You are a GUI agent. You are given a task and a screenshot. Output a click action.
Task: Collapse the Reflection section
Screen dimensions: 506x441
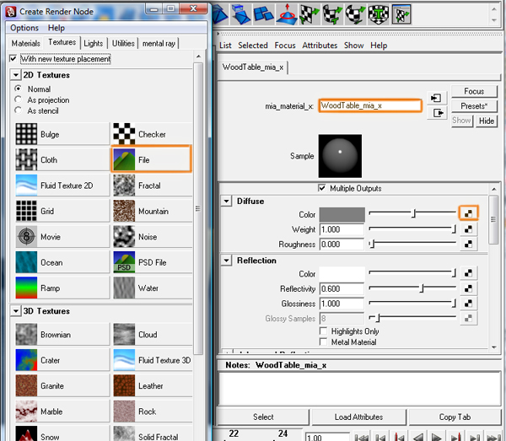click(227, 261)
